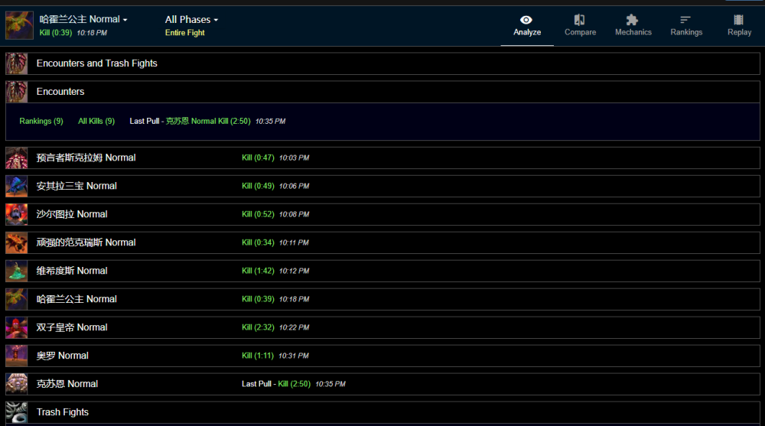Open the 沙尔图拉 Normal encounter
Viewport: 765px width, 426px height.
(72, 214)
